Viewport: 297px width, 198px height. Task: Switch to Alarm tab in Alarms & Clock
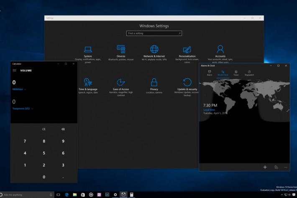point(210,73)
